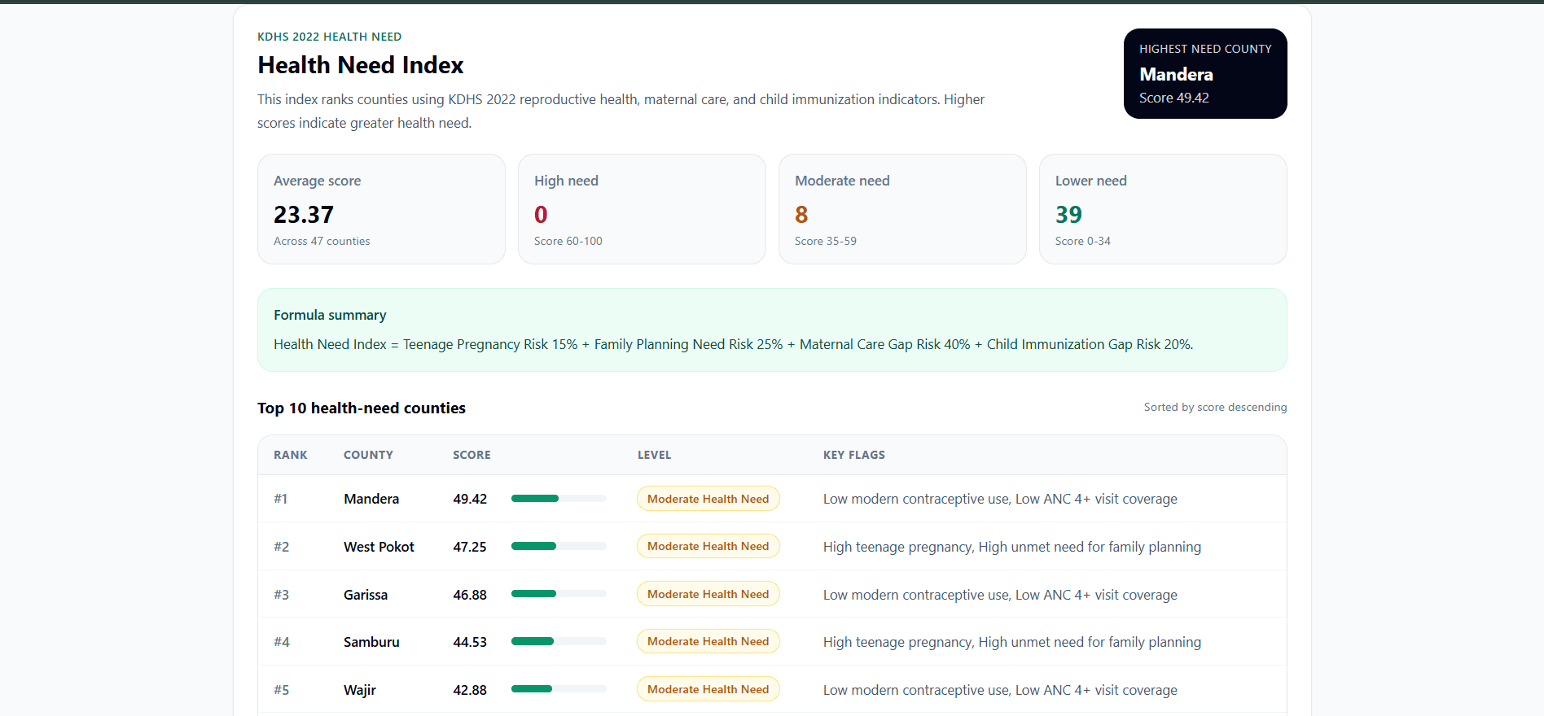This screenshot has width=1544, height=716.
Task: Click the Lower need count 39
Action: click(1068, 215)
